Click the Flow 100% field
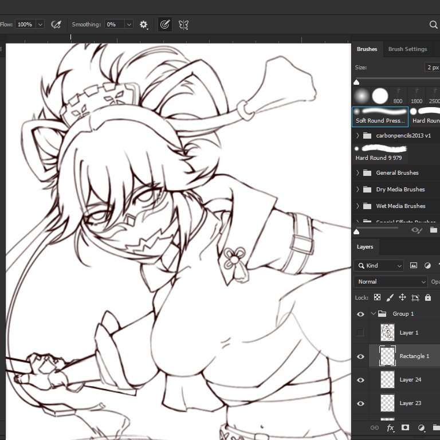 (26, 25)
